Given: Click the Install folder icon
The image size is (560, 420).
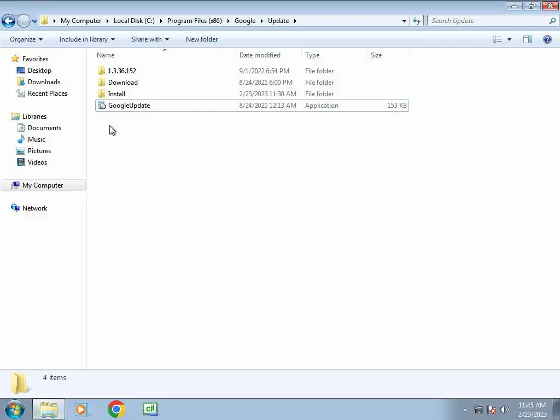Looking at the screenshot, I should pyautogui.click(x=101, y=94).
